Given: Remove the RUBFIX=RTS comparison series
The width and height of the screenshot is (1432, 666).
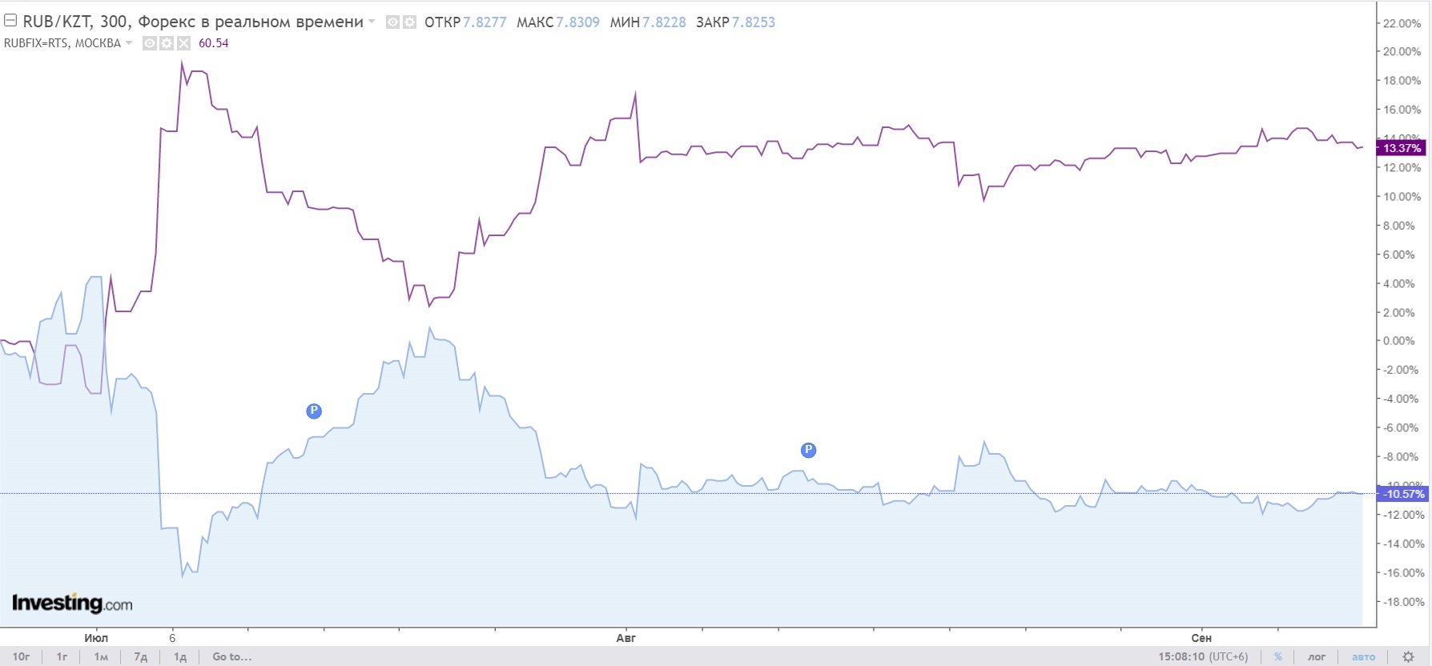Looking at the screenshot, I should (x=183, y=43).
